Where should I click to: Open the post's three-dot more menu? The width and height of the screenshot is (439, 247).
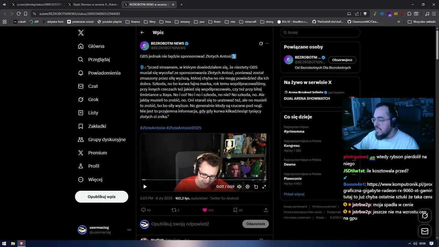tap(267, 44)
